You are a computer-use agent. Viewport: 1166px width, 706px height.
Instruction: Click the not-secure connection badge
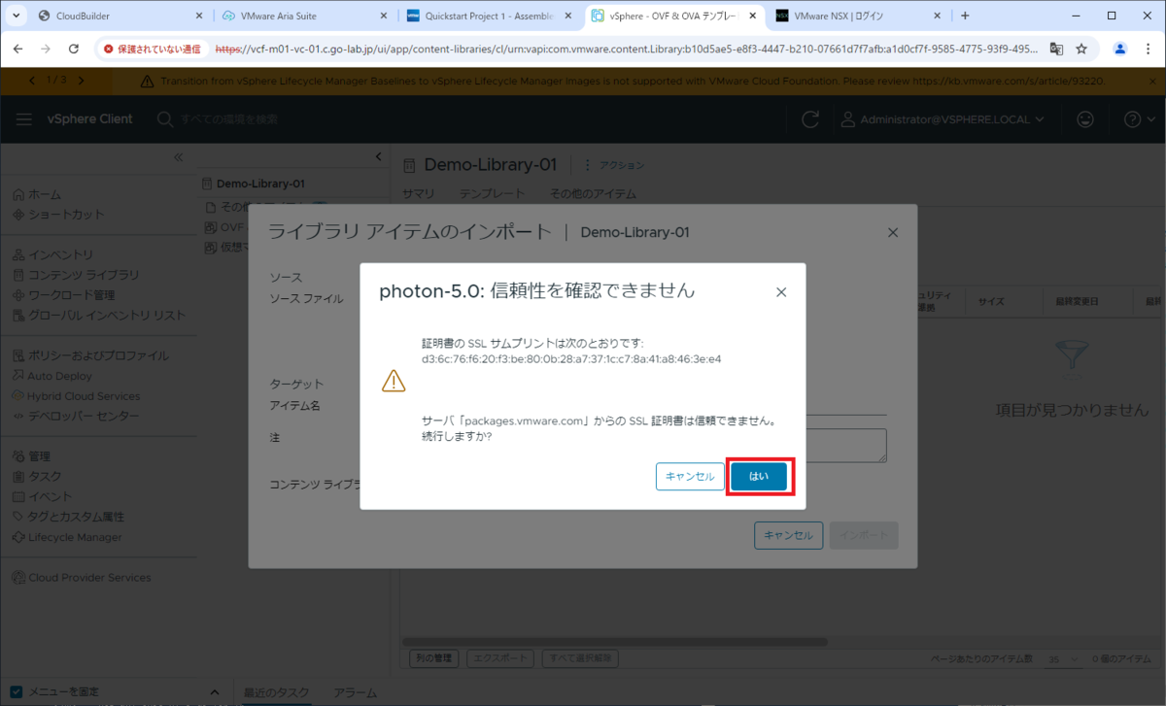click(x=153, y=49)
